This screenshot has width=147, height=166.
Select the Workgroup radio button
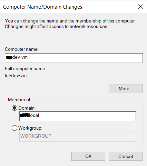click(x=14, y=128)
